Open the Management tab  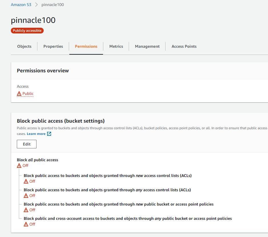pos(147,46)
